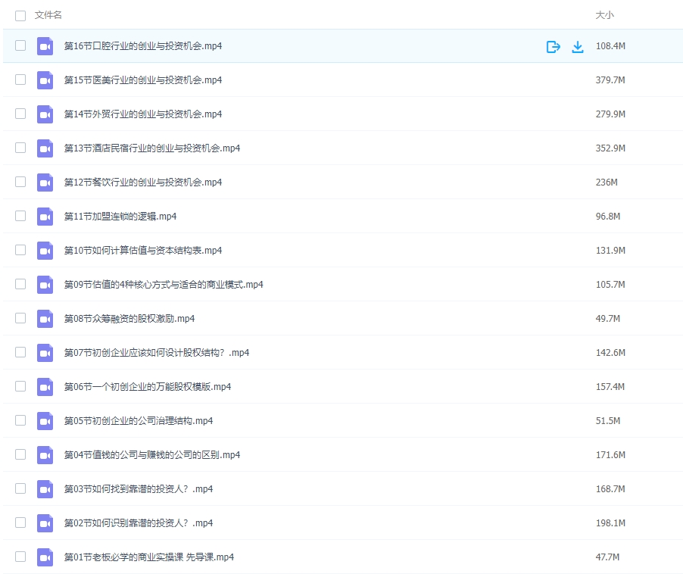This screenshot has height=574, width=683.
Task: Click the share icon on 第16节 row
Action: (x=554, y=45)
